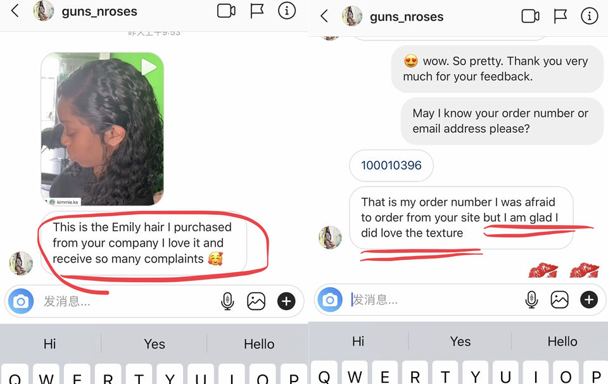Open camera in the left chat input bar
The image size is (608, 384).
21,301
